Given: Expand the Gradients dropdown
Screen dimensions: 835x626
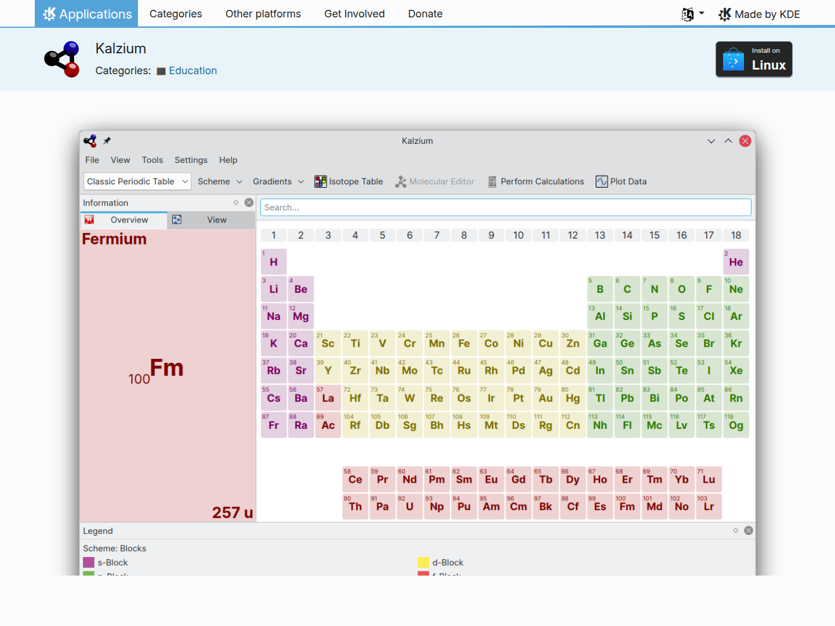Looking at the screenshot, I should coord(278,181).
